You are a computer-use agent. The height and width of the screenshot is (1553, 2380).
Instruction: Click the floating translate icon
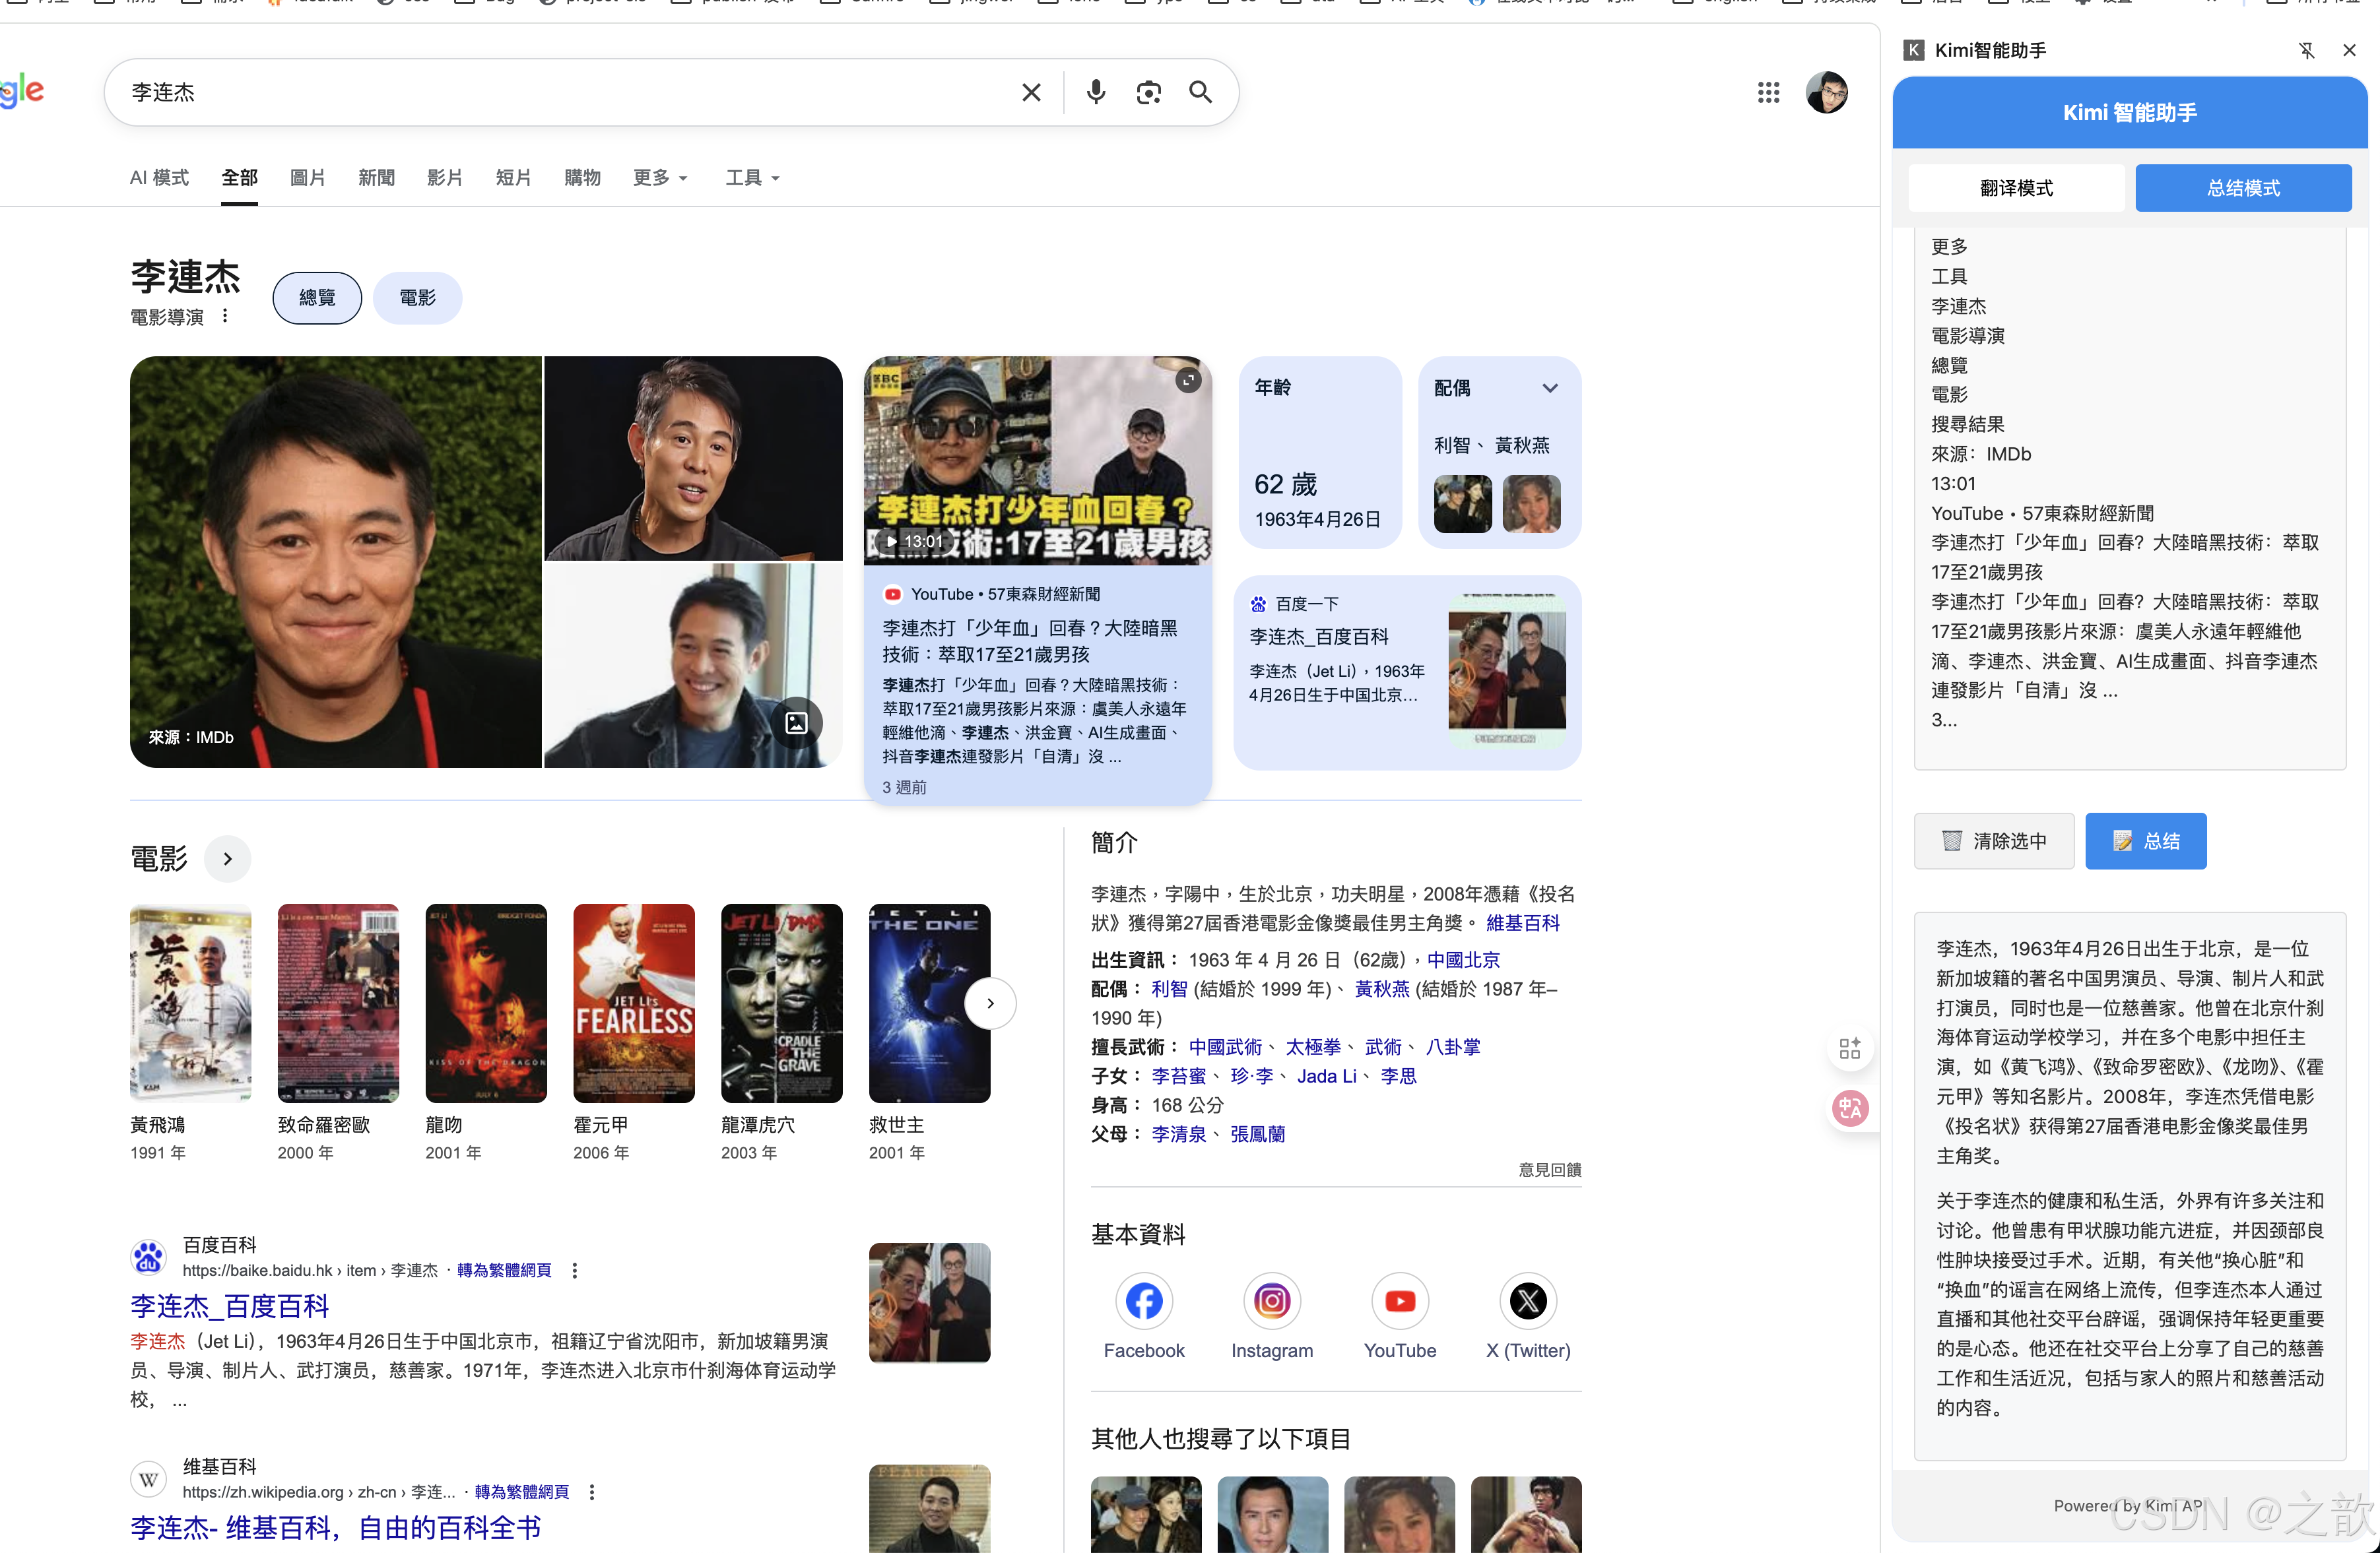1849,1107
